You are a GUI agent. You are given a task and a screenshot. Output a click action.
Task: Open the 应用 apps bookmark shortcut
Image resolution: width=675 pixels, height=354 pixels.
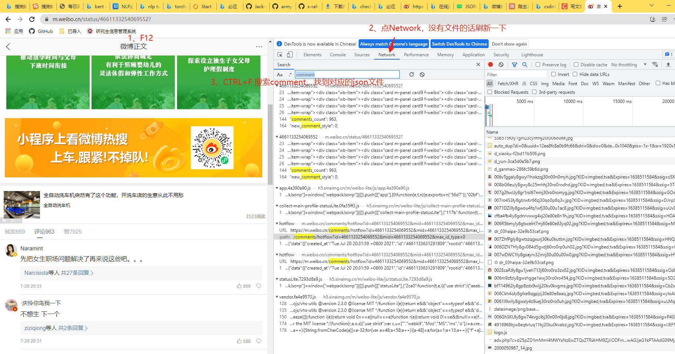[x=14, y=31]
